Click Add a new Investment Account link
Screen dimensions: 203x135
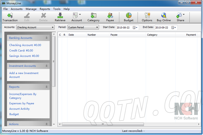tap(24, 75)
